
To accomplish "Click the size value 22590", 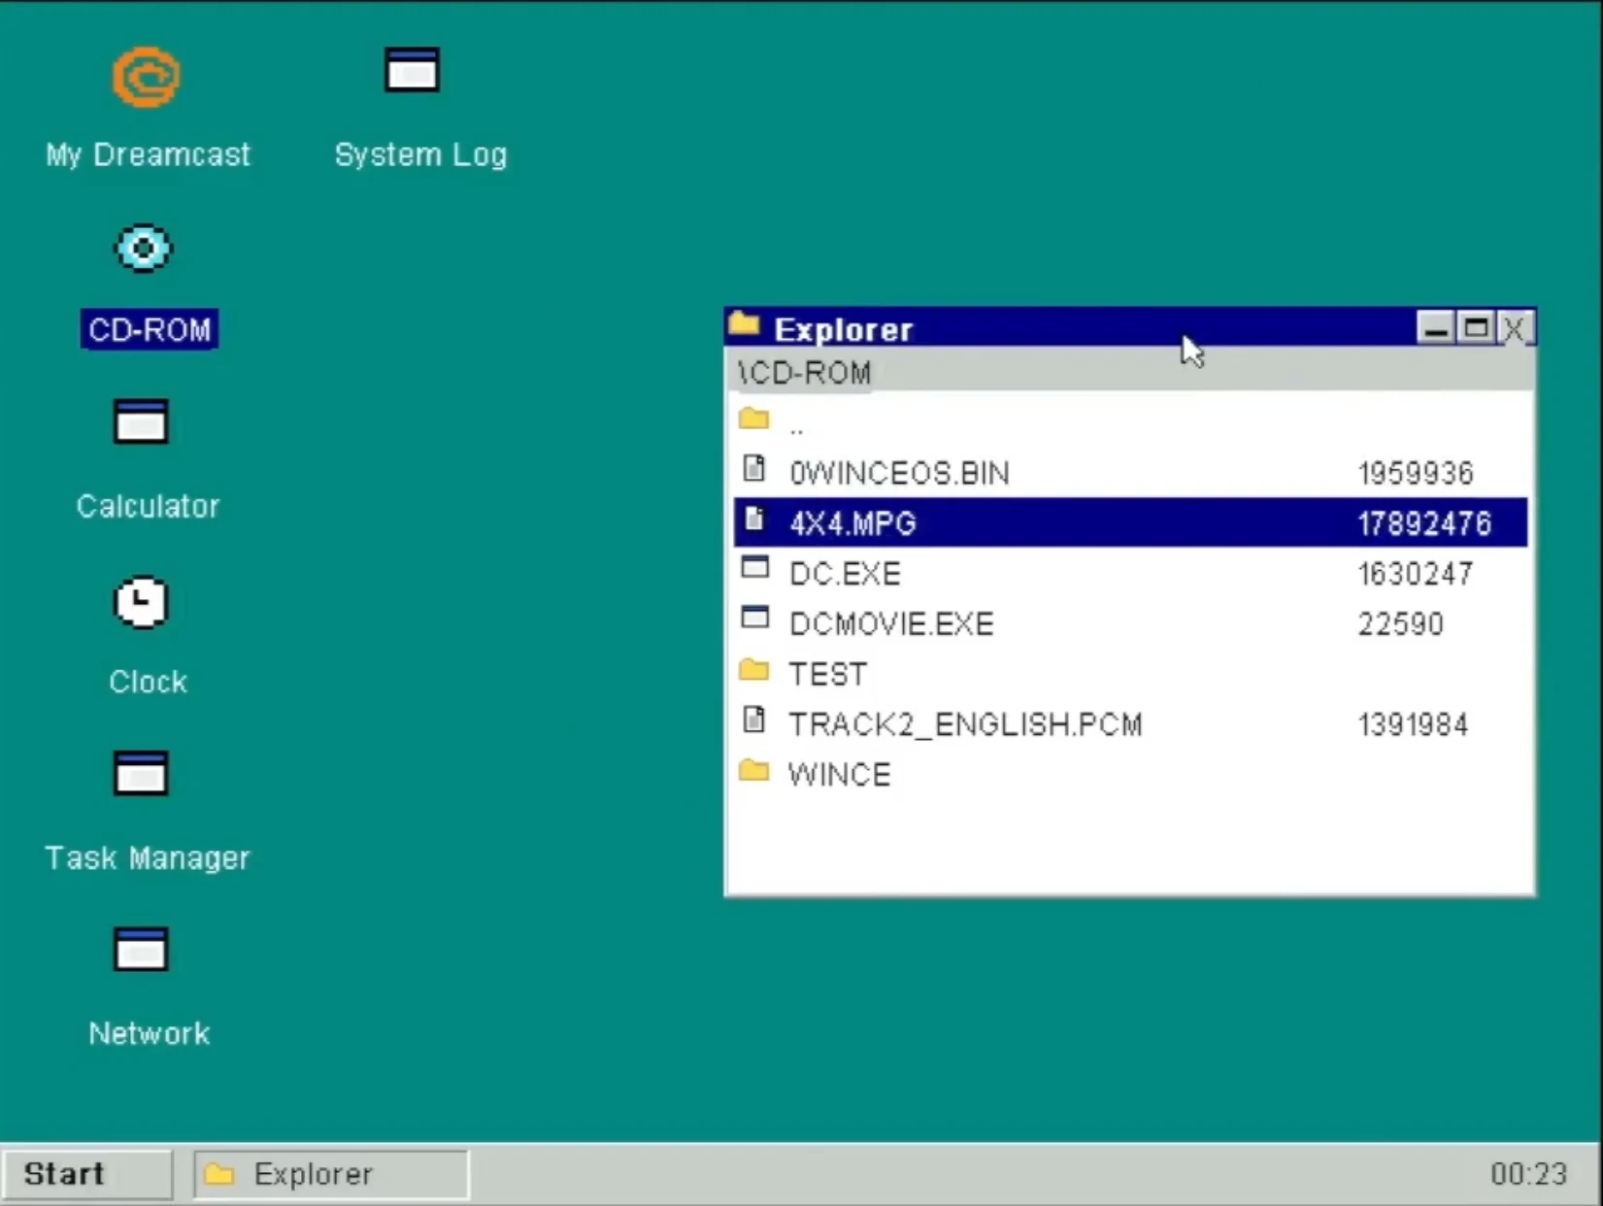I will 1400,623.
